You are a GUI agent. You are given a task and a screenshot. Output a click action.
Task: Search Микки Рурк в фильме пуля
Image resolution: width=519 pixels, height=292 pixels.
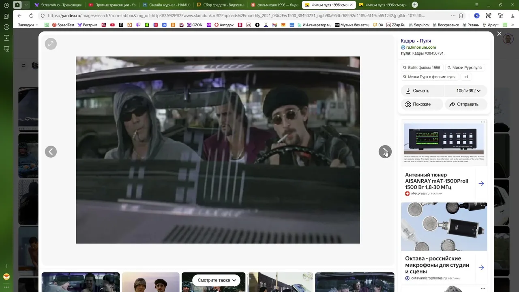point(429,77)
